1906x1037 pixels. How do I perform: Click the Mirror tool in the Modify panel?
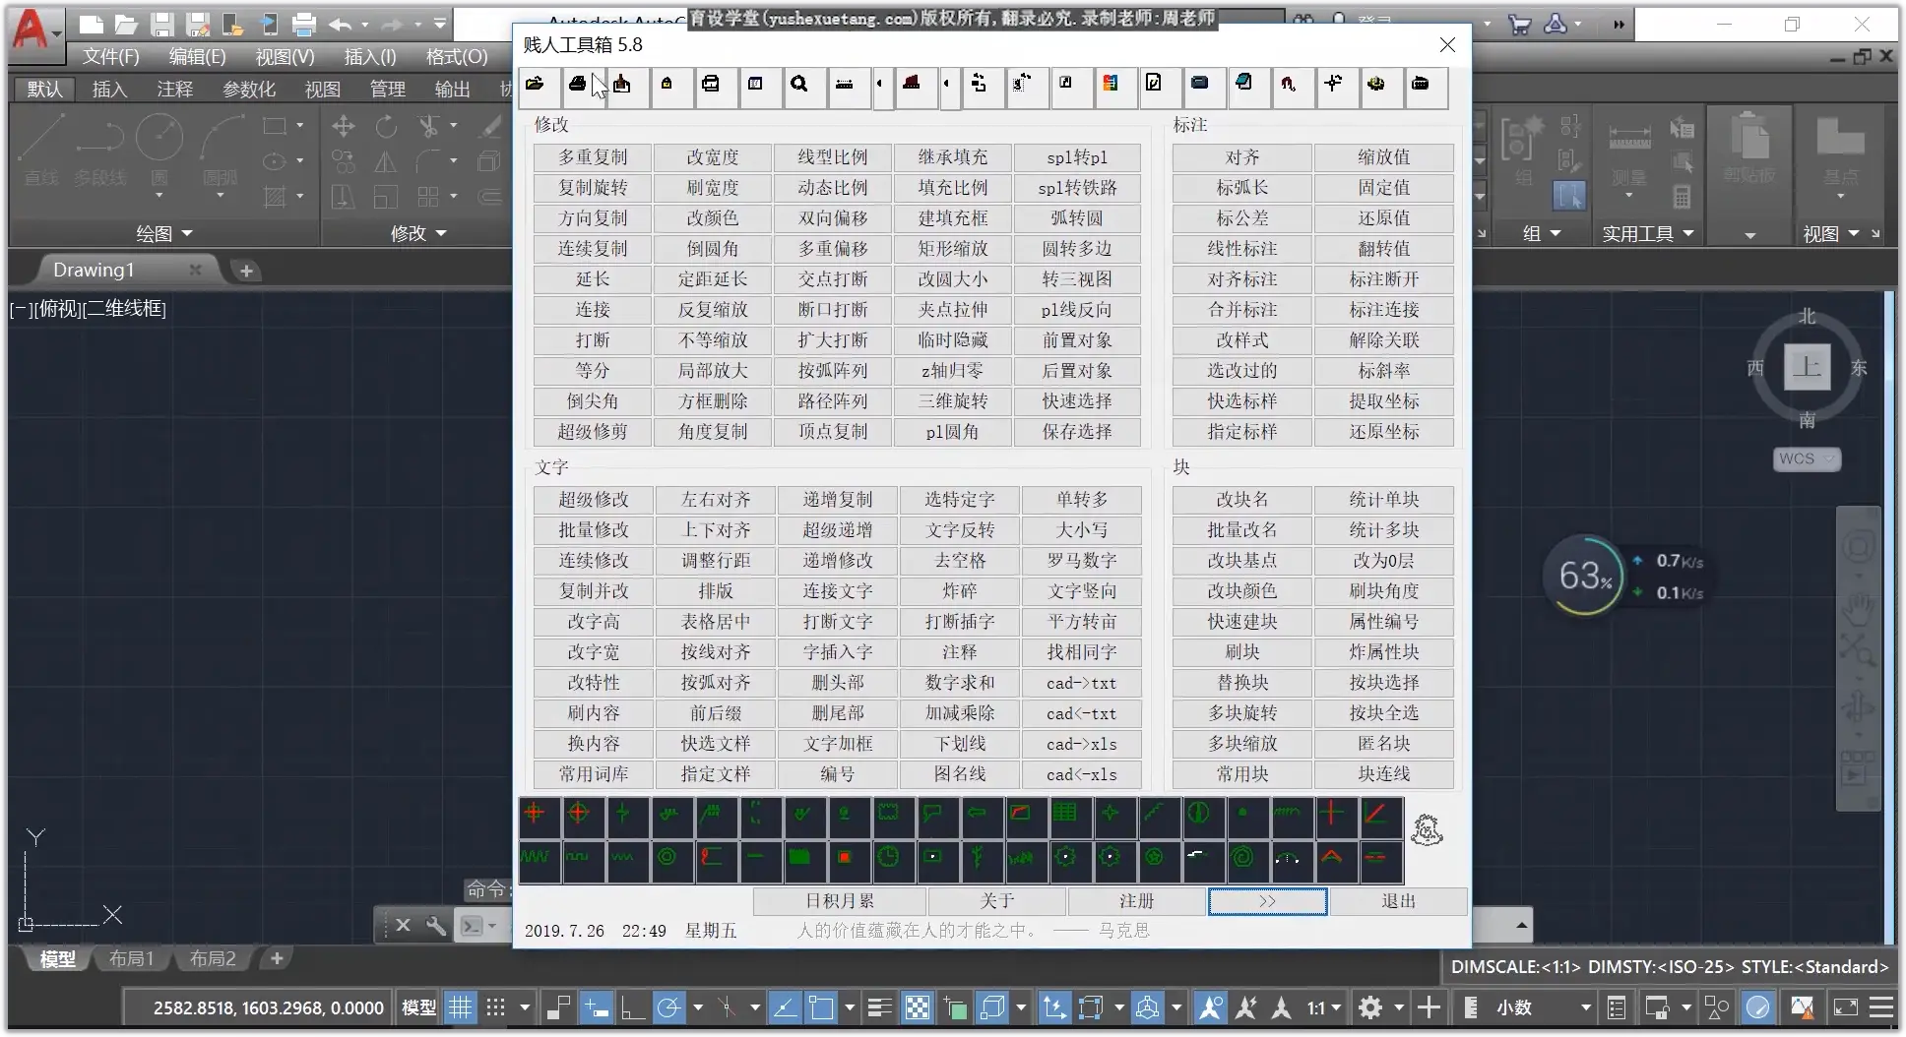click(385, 162)
